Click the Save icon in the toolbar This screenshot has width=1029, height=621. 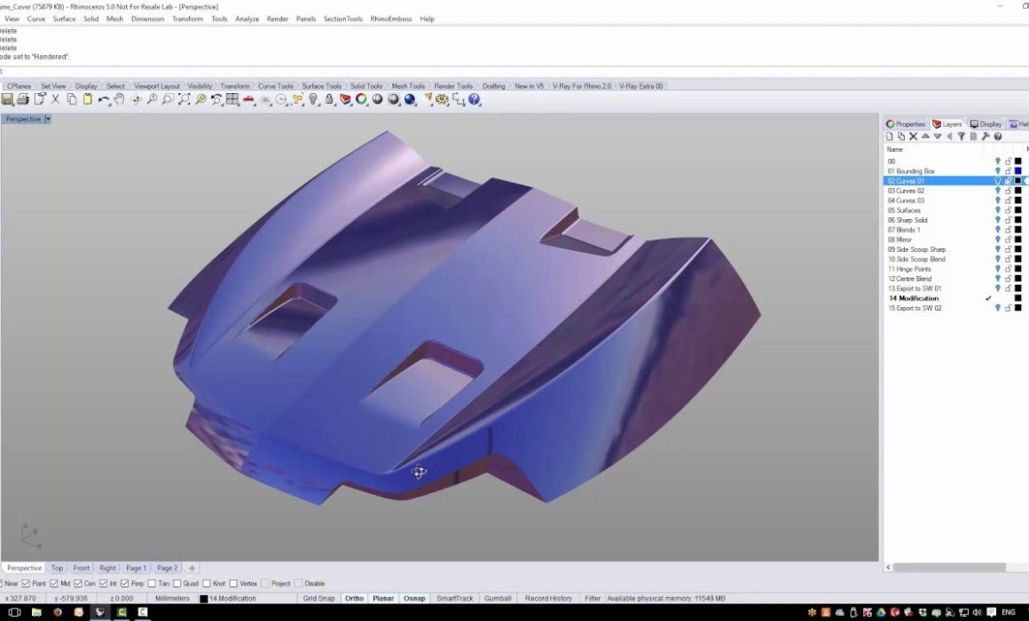(x=7, y=99)
